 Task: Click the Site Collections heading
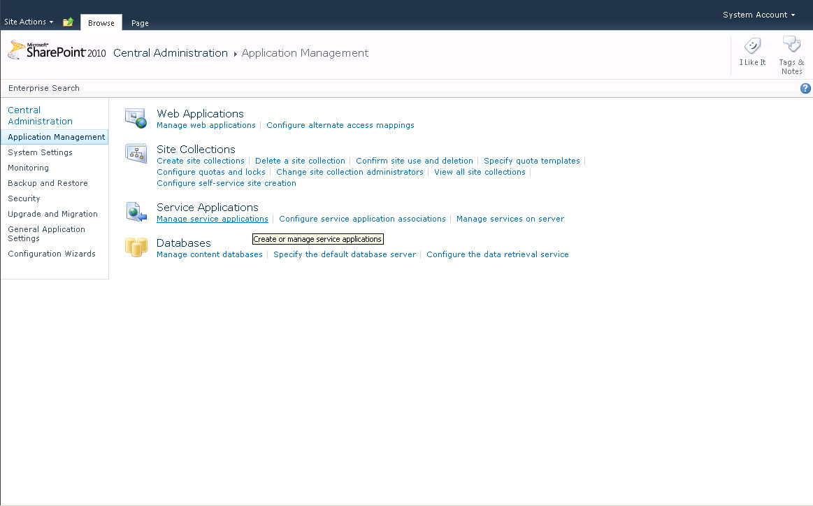tap(196, 150)
